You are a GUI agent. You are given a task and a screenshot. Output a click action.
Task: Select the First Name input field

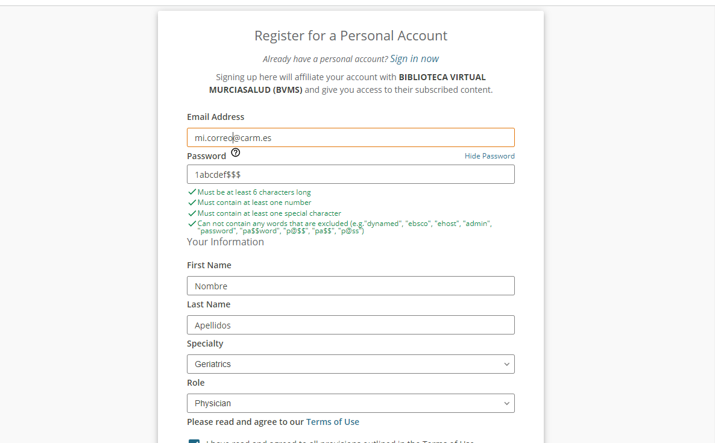click(350, 286)
